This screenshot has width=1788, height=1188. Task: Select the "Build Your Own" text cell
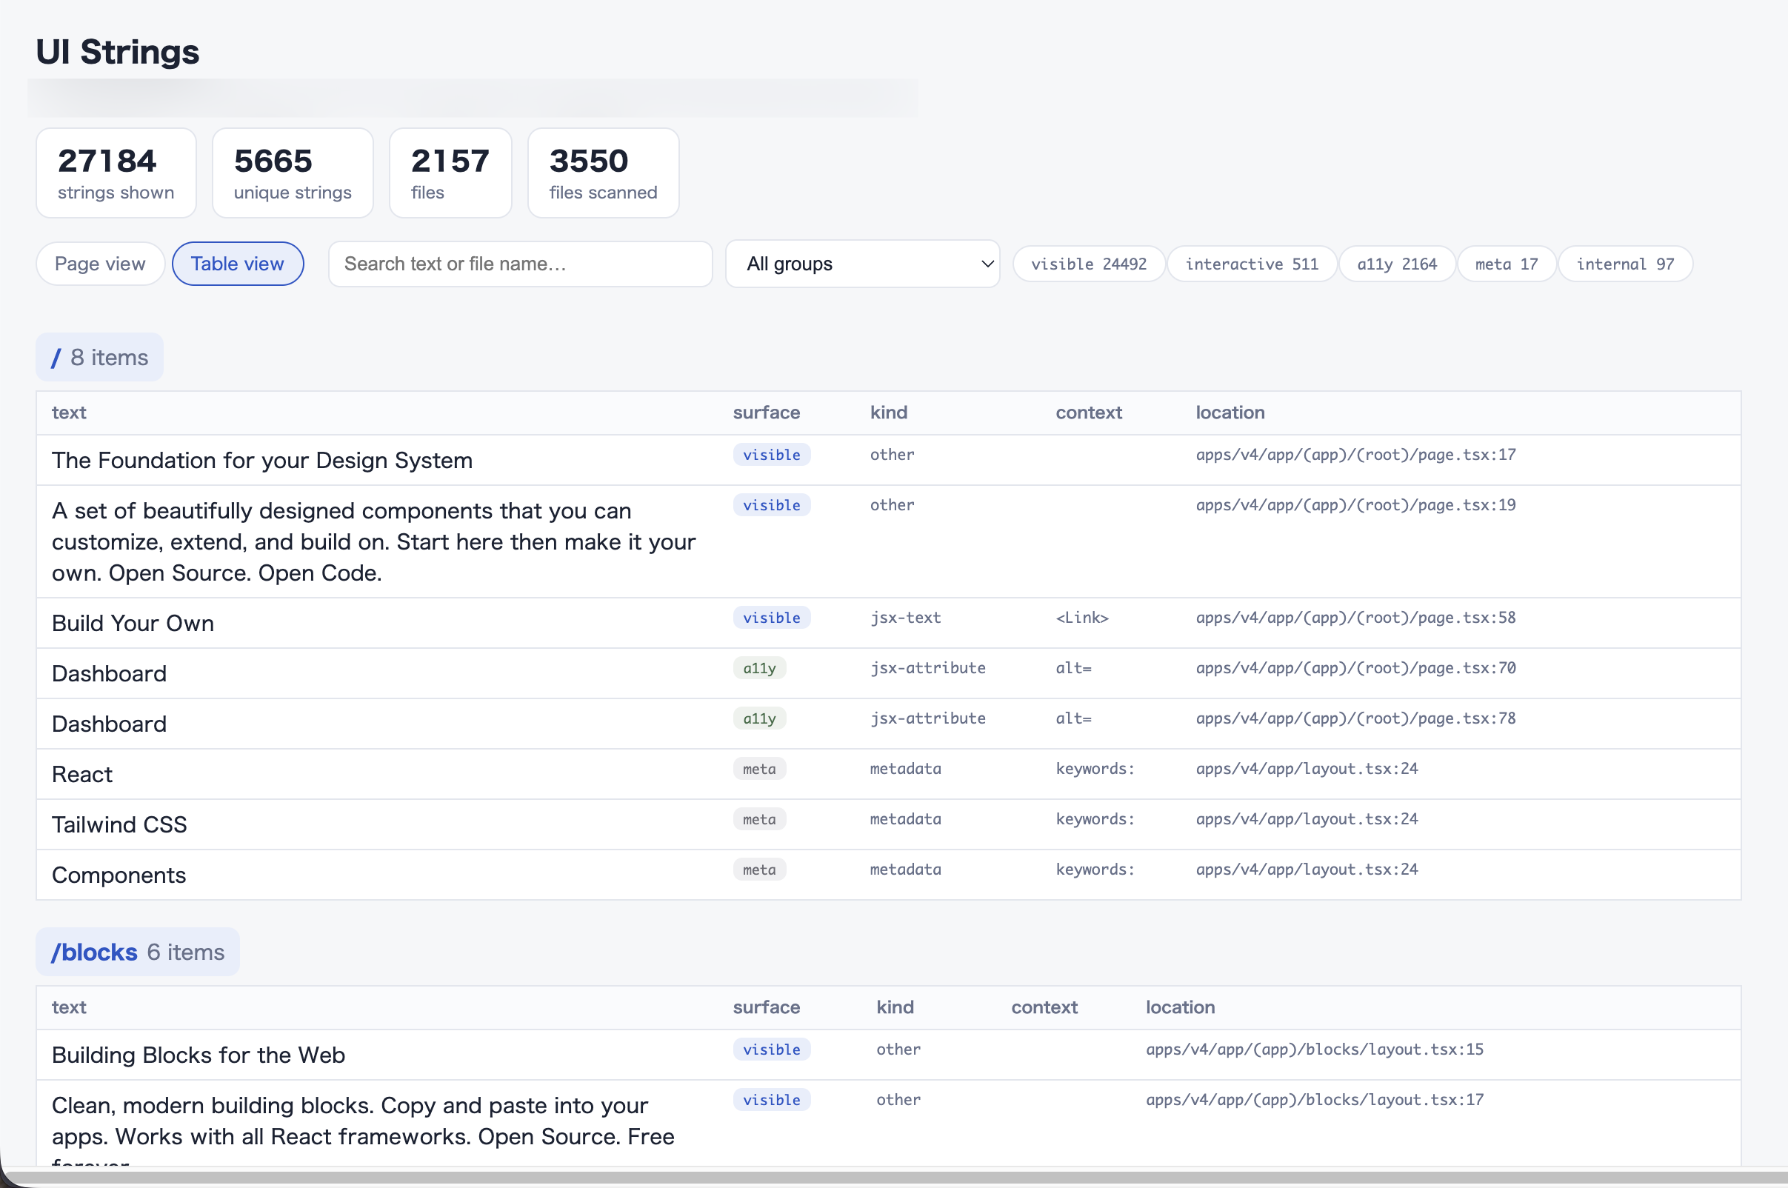pos(133,623)
